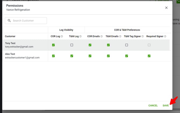The width and height of the screenshot is (180, 113).
Task: Click the help icon beside Required Signer
Action: pyautogui.click(x=165, y=36)
